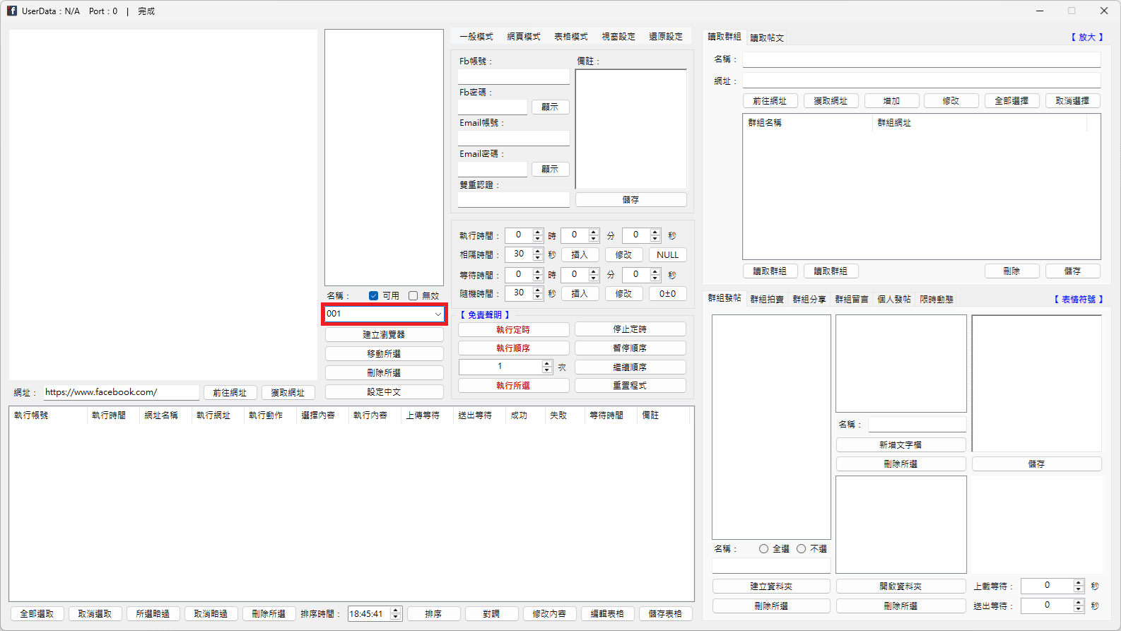Image resolution: width=1121 pixels, height=631 pixels.
Task: Show the Fb密碼 password with 顯示
Action: (550, 107)
